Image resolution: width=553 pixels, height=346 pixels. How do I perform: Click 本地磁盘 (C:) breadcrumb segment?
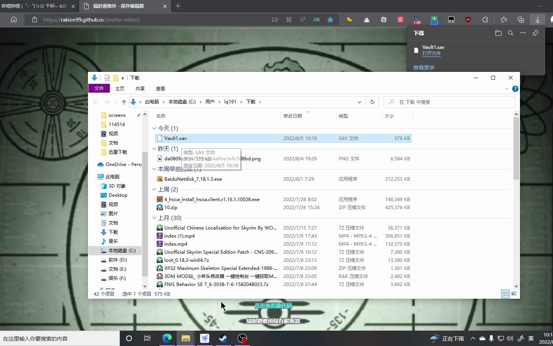(182, 102)
